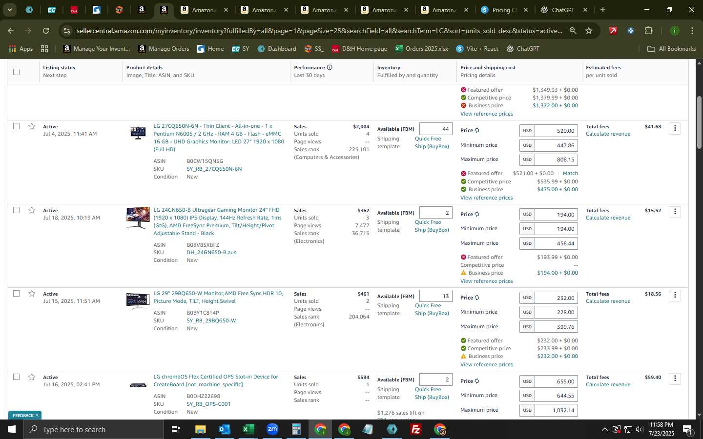Open File Explorer from the taskbar
The height and width of the screenshot is (439, 703).
click(x=201, y=429)
